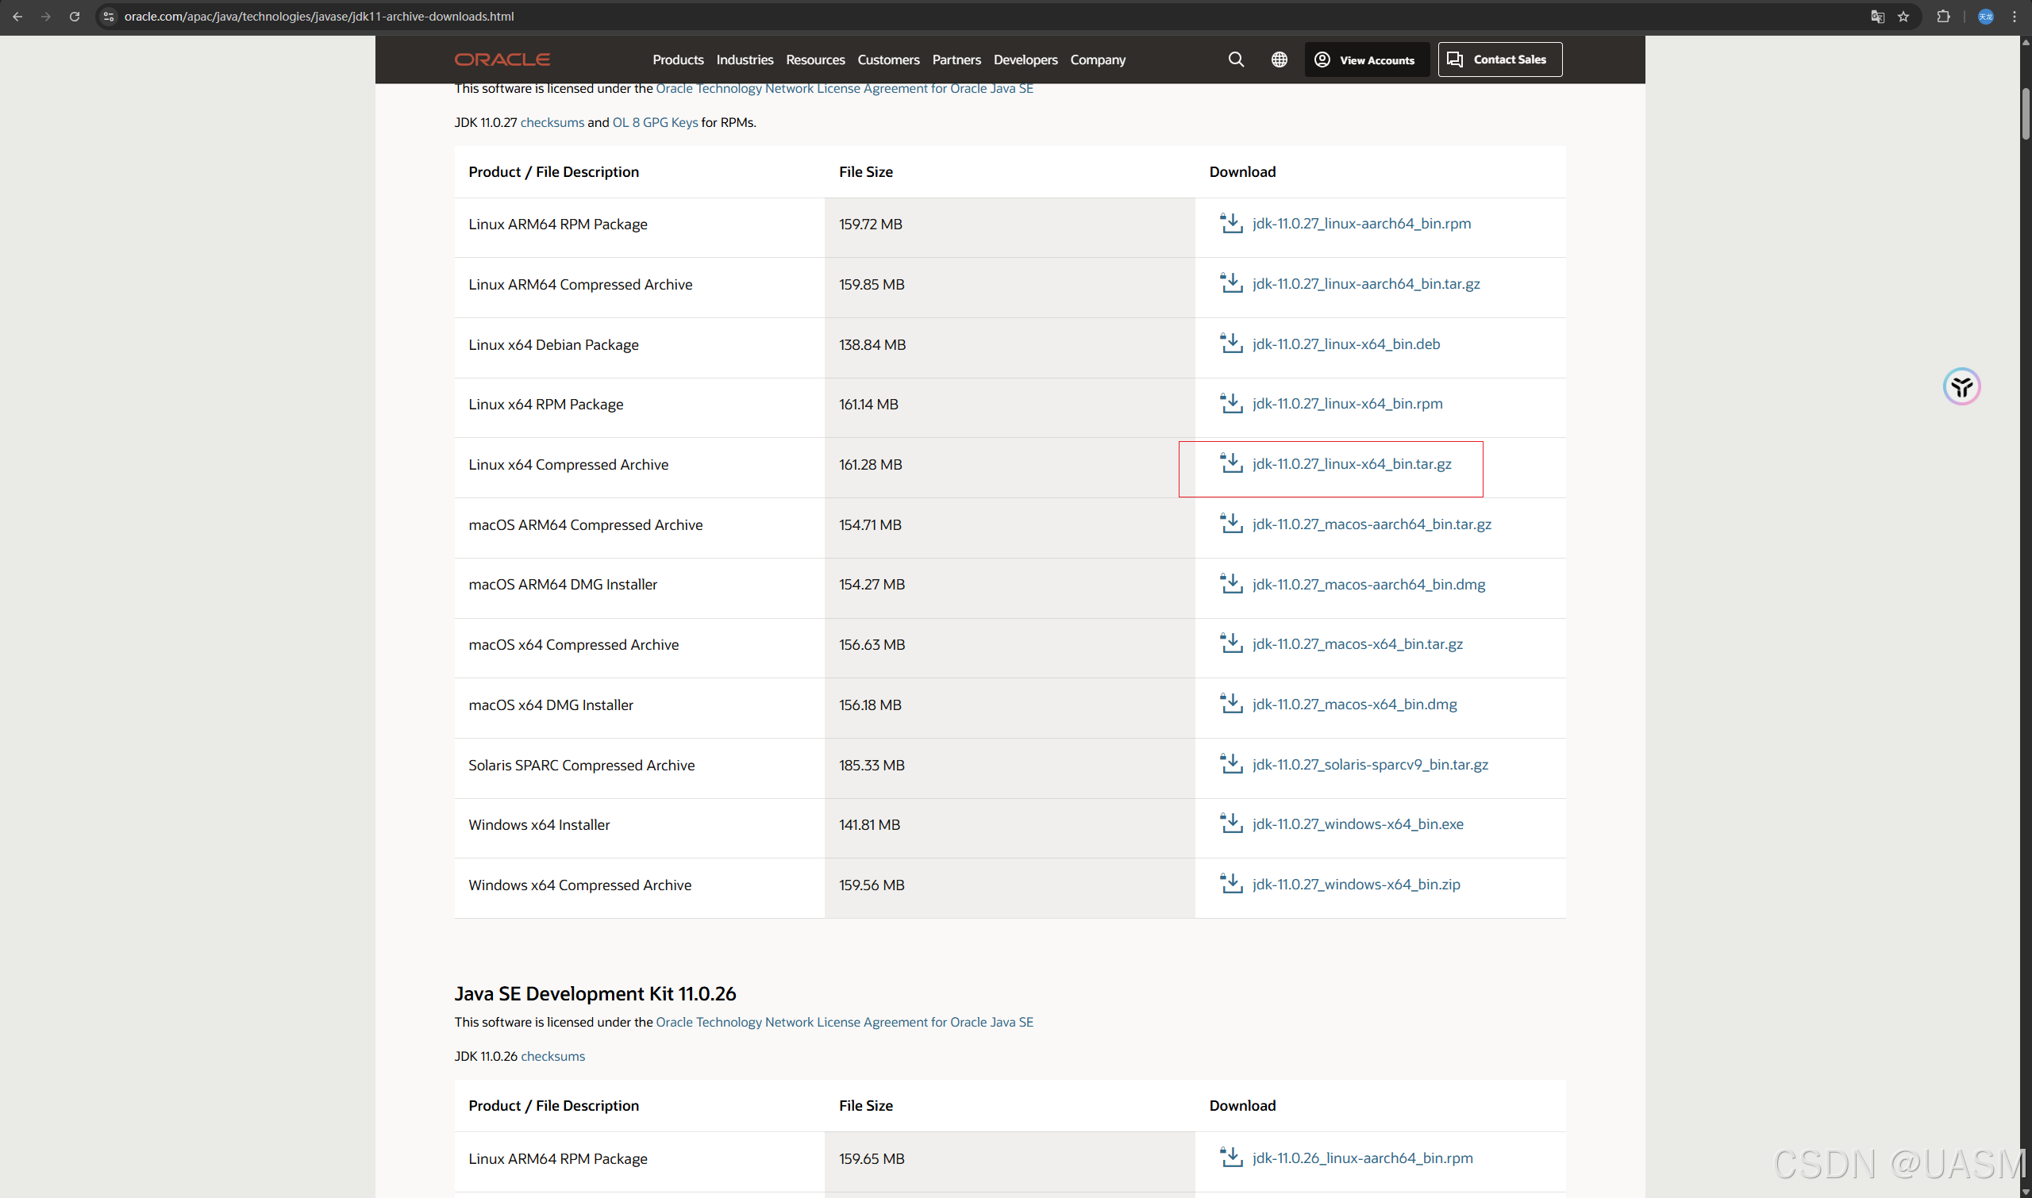Click the browser forward arrow

pyautogui.click(x=46, y=16)
